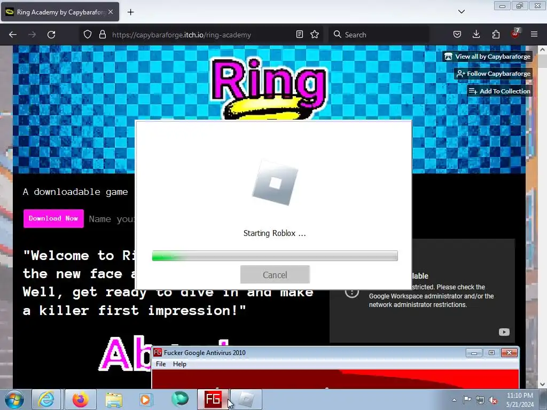Click Cancel in the Starting Roblox dialog
The height and width of the screenshot is (410, 547).
click(275, 275)
